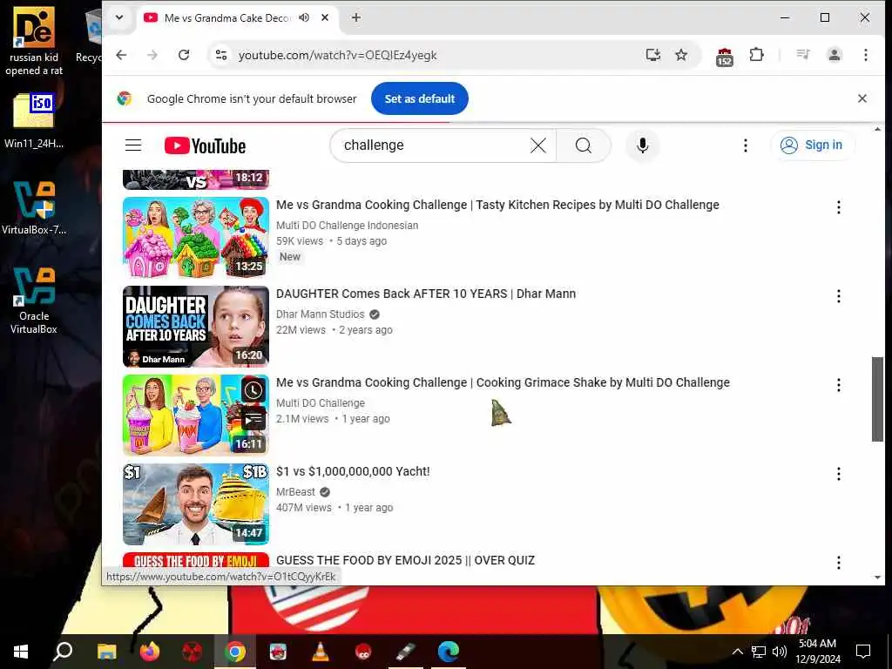Open options for Dhar Mann video
The width and height of the screenshot is (892, 669).
click(838, 296)
